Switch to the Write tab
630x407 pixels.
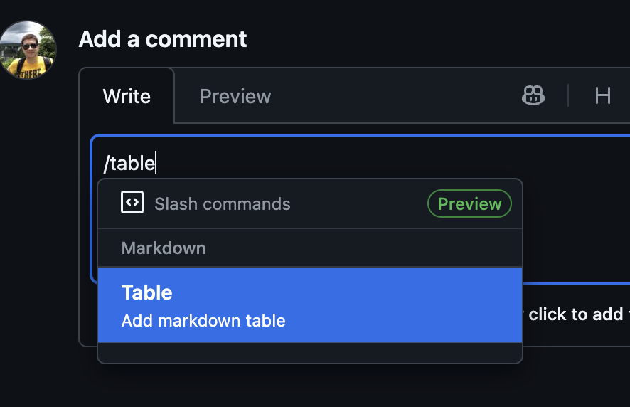click(127, 96)
